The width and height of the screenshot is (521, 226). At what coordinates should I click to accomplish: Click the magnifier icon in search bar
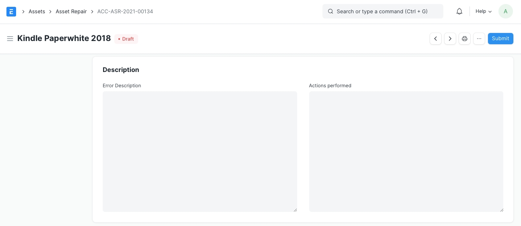330,12
